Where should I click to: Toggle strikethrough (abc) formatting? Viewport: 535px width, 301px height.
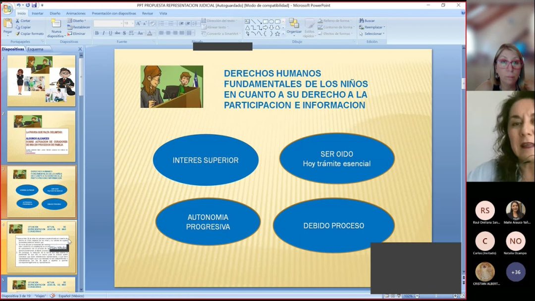(x=117, y=33)
